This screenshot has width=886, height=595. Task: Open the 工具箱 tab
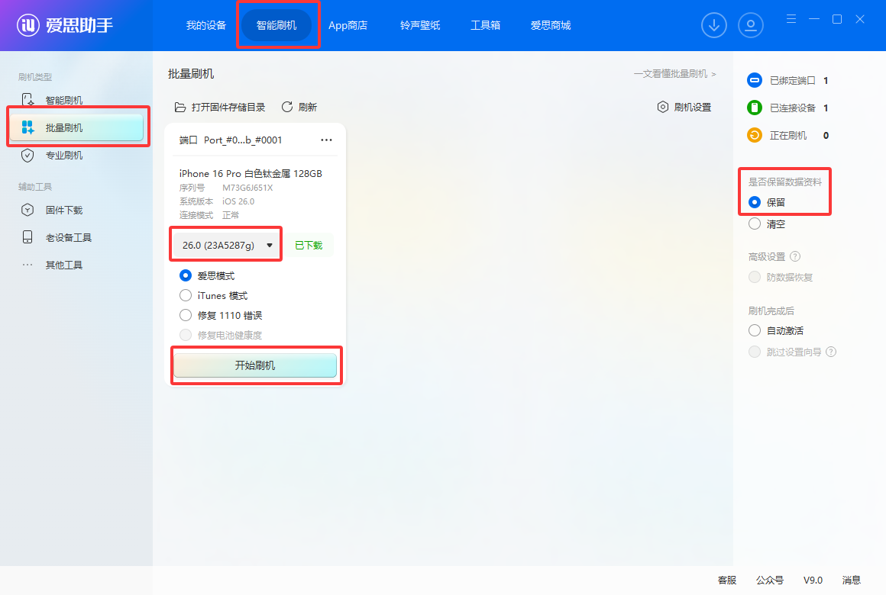point(485,25)
